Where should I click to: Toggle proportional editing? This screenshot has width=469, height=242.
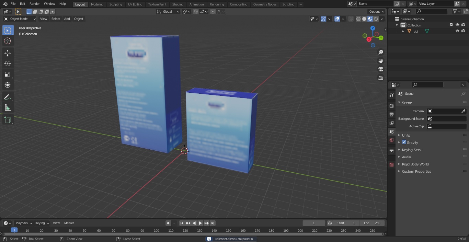click(213, 12)
